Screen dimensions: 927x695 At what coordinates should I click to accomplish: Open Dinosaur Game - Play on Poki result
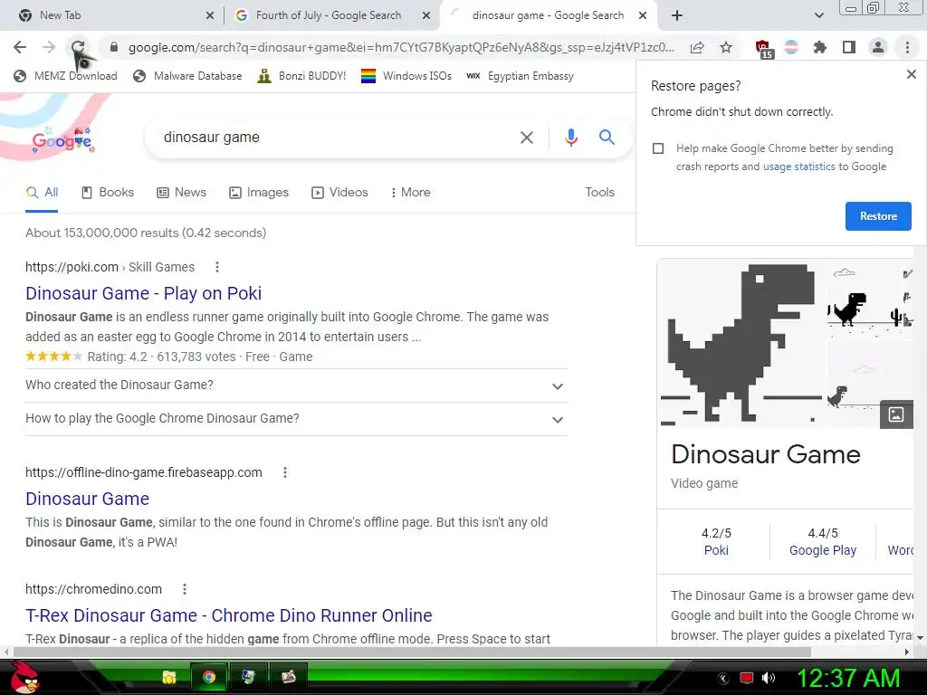(143, 293)
